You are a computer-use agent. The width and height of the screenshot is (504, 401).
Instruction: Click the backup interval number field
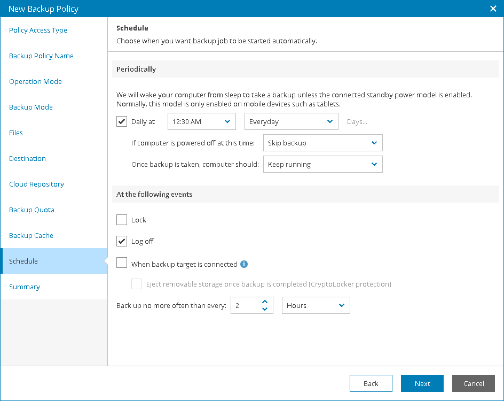[x=246, y=305]
